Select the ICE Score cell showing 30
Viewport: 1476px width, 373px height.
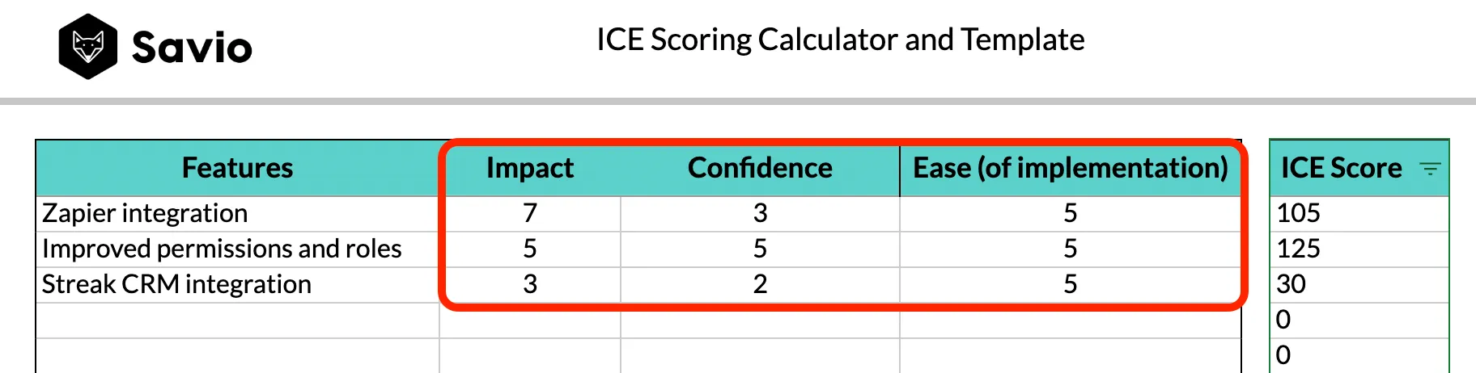click(x=1291, y=284)
